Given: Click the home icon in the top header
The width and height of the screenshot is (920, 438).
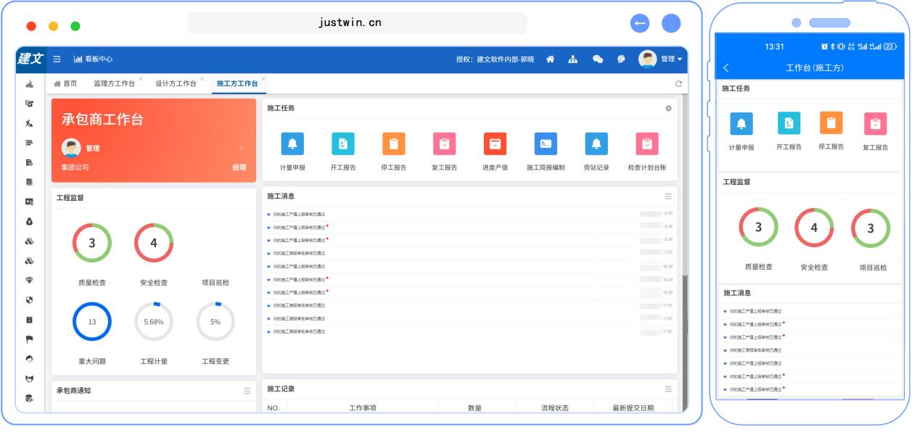Looking at the screenshot, I should [551, 59].
